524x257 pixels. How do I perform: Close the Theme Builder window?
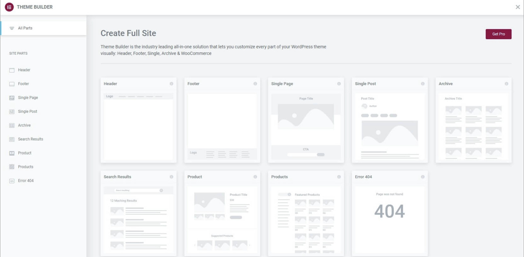(x=518, y=7)
